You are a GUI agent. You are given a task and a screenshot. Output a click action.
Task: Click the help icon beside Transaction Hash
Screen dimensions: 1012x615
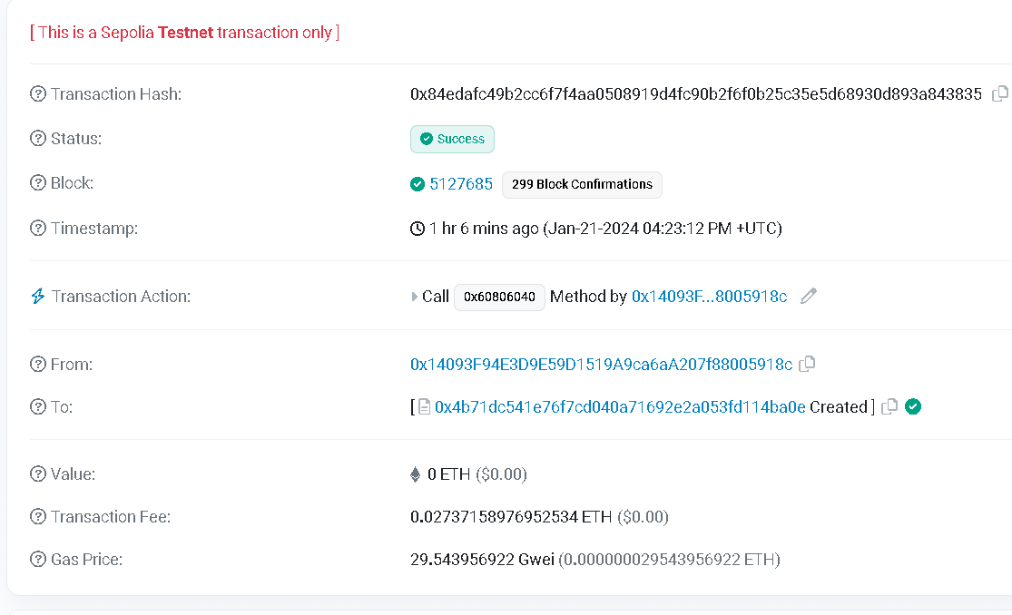click(36, 93)
